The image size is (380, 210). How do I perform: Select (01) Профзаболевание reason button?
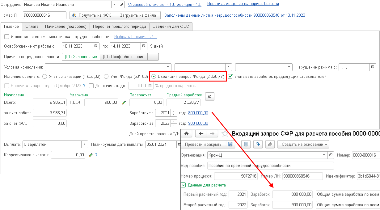pyautogui.click(x=124, y=57)
